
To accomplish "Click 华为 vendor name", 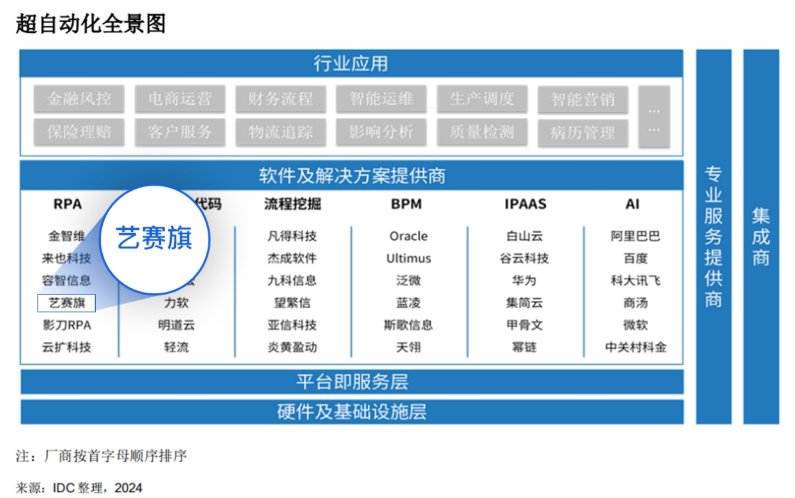I will (x=524, y=280).
